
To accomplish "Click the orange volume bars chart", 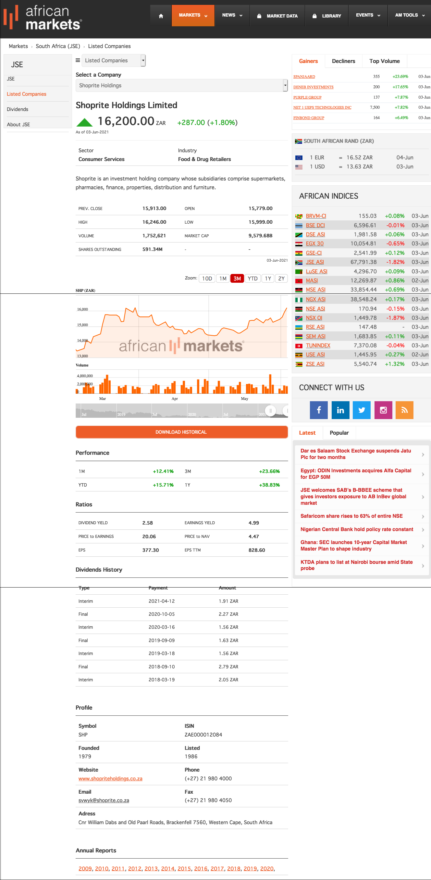I will pyautogui.click(x=181, y=382).
